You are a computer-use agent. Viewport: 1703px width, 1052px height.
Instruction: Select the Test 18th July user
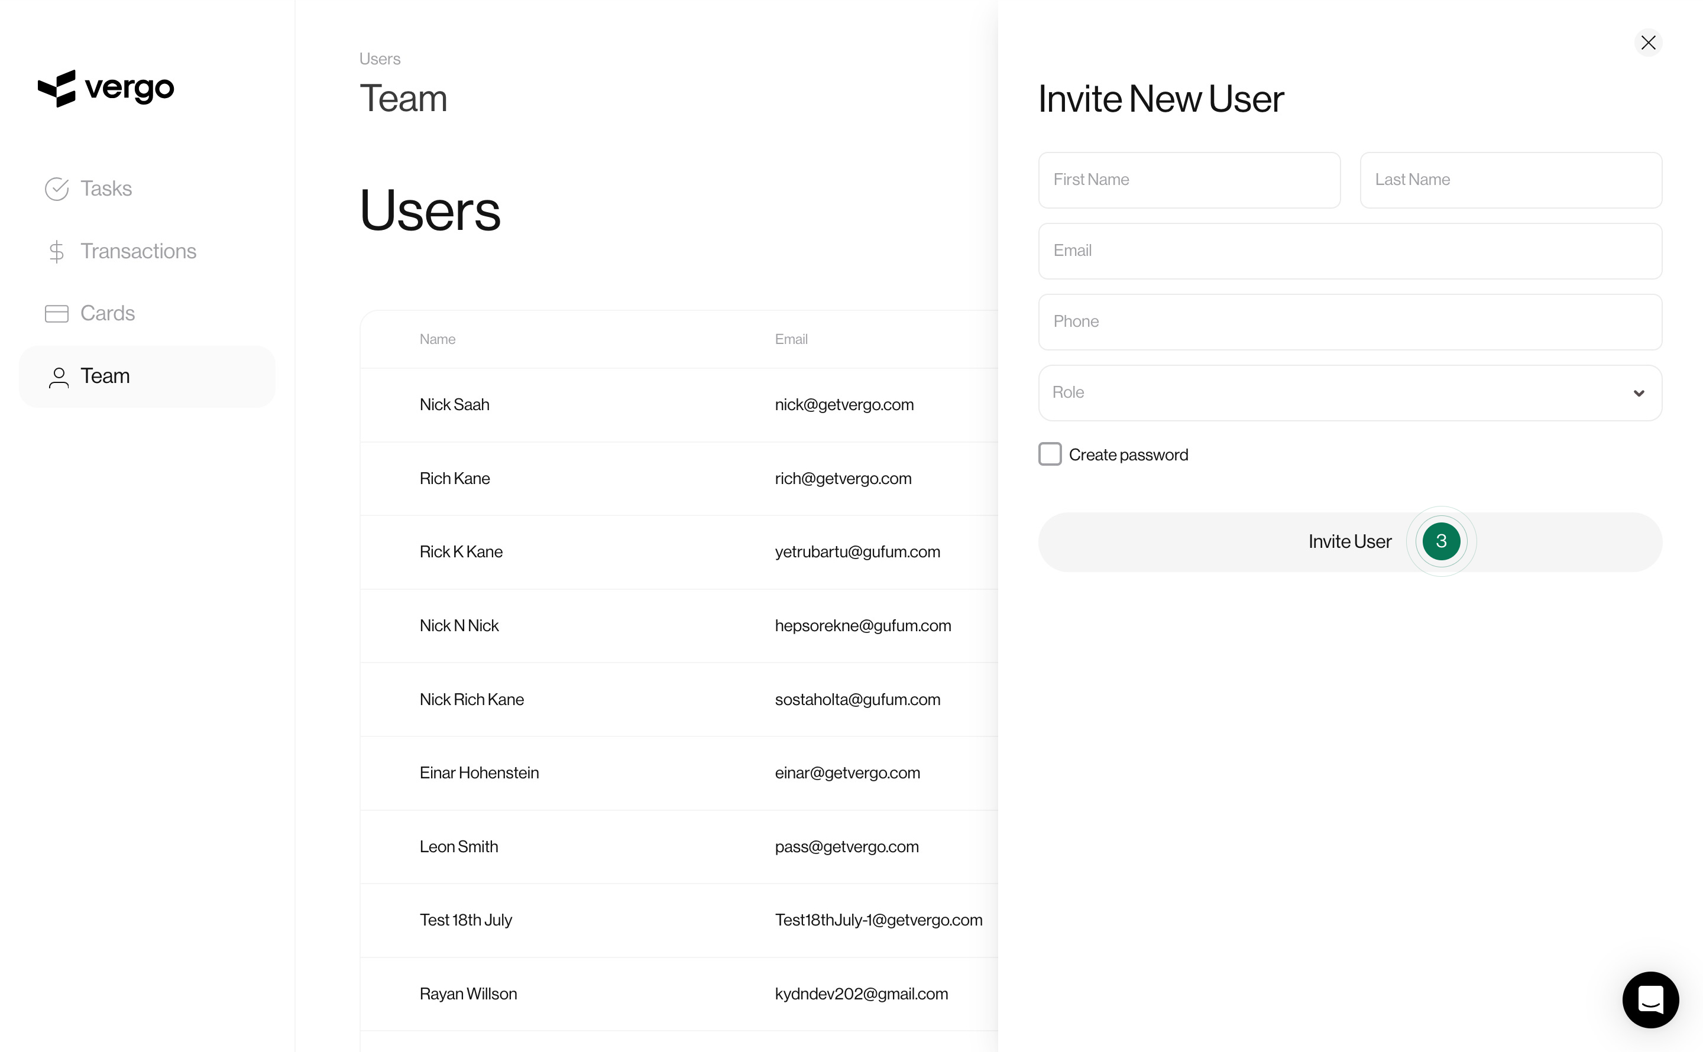pyautogui.click(x=465, y=920)
